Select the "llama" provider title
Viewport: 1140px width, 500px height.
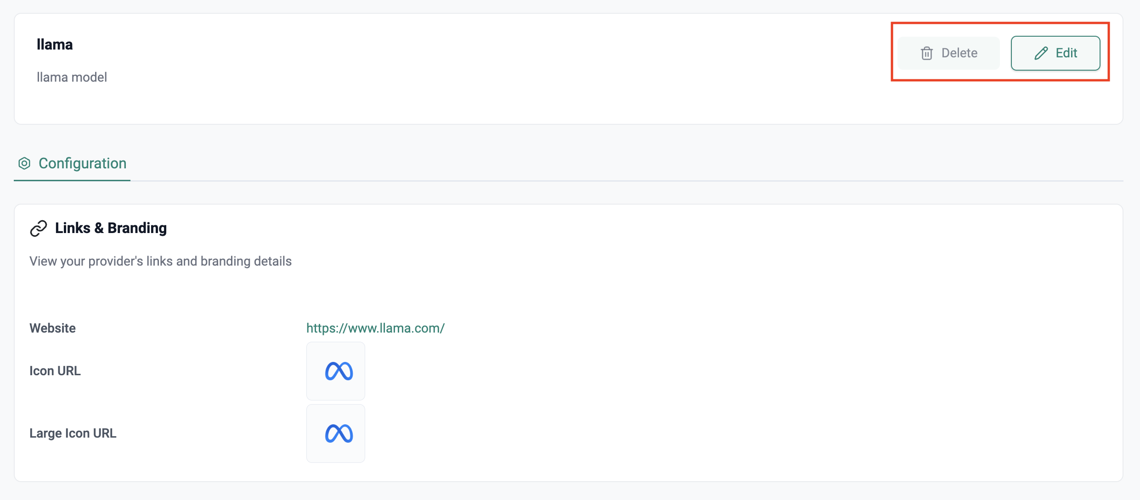tap(55, 44)
